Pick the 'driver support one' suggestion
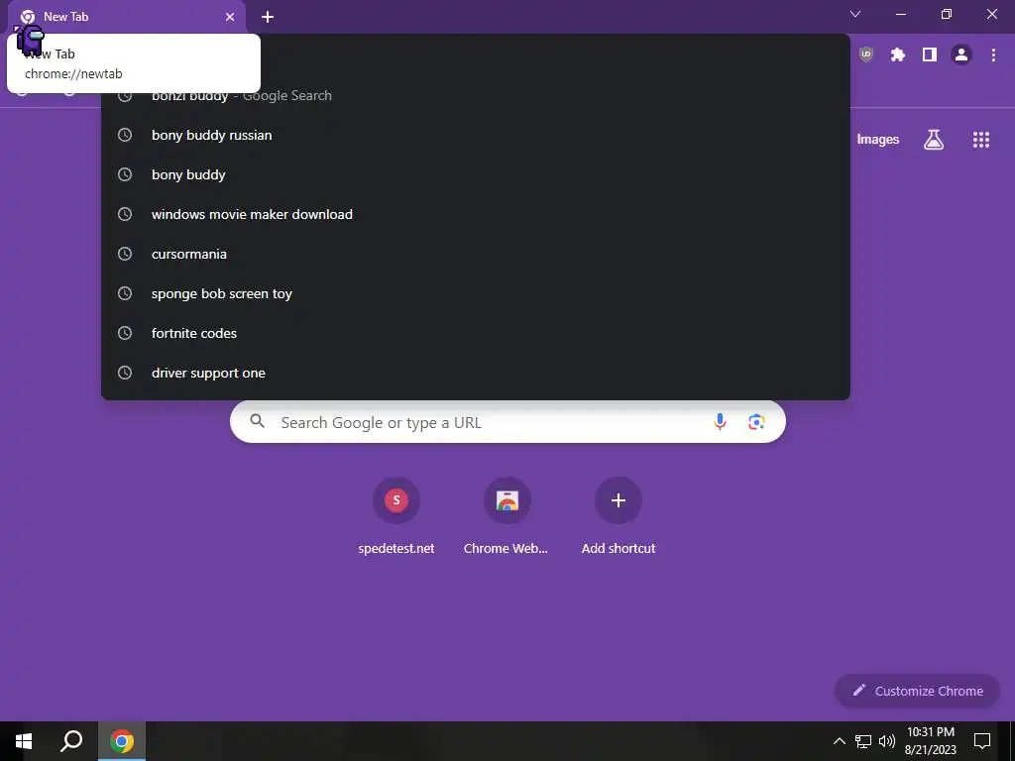Image resolution: width=1015 pixels, height=761 pixels. [475, 373]
